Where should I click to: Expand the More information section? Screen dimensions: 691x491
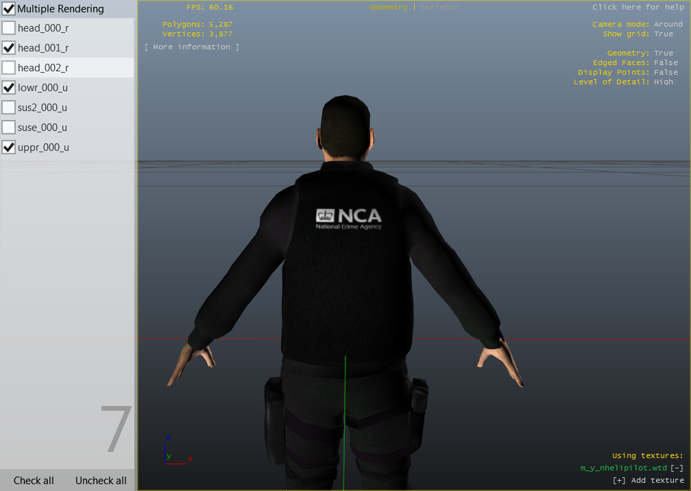point(192,47)
